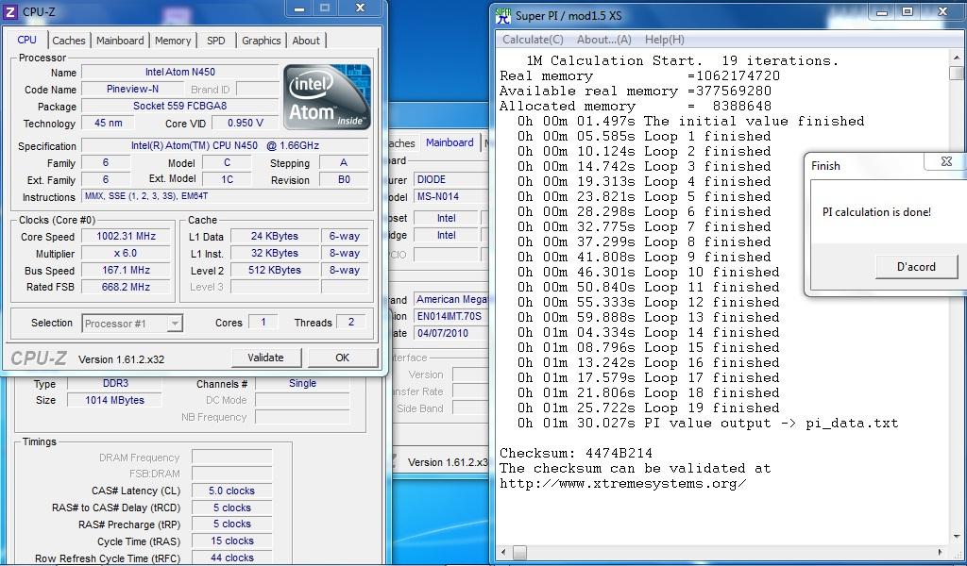Click the BIOS version field EN014IMT.70S

pyautogui.click(x=450, y=316)
